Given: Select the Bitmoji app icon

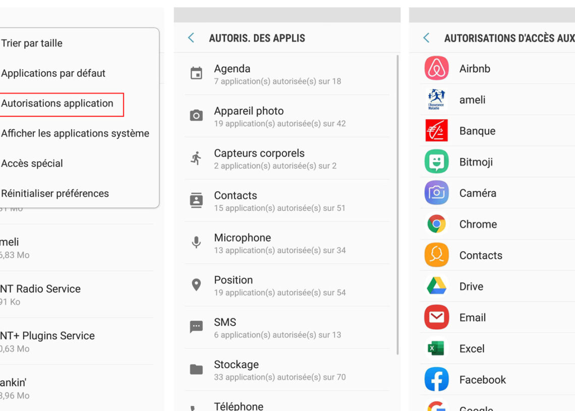Looking at the screenshot, I should pos(436,162).
